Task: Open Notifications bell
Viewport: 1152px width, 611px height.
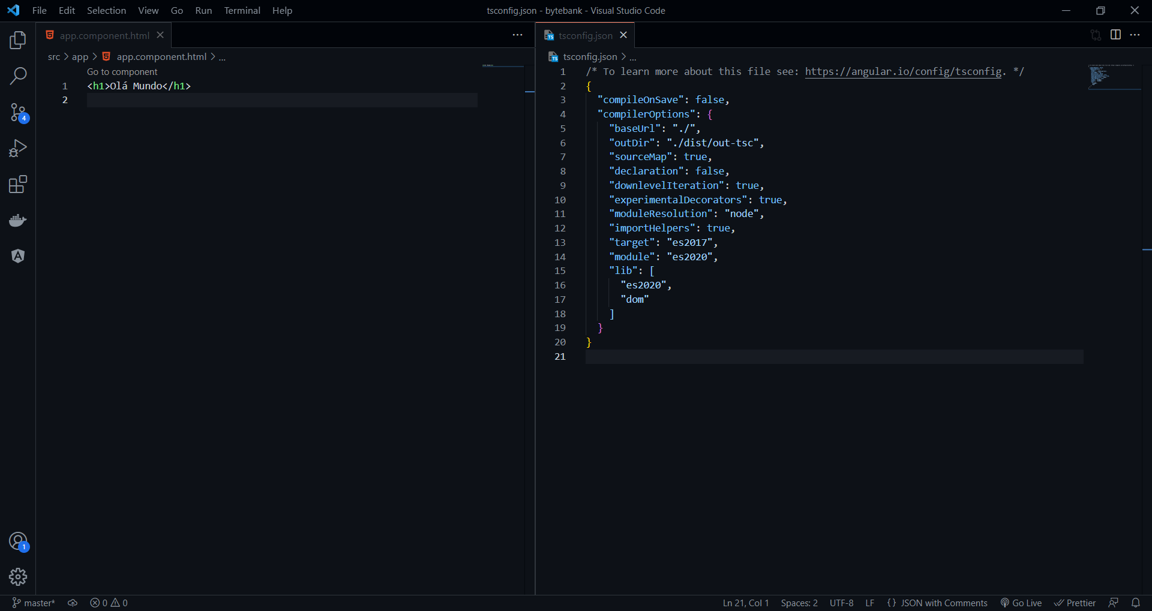Action: coord(1136,603)
